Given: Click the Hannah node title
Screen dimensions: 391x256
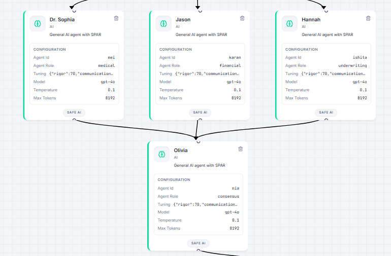Looking at the screenshot, I should point(311,20).
